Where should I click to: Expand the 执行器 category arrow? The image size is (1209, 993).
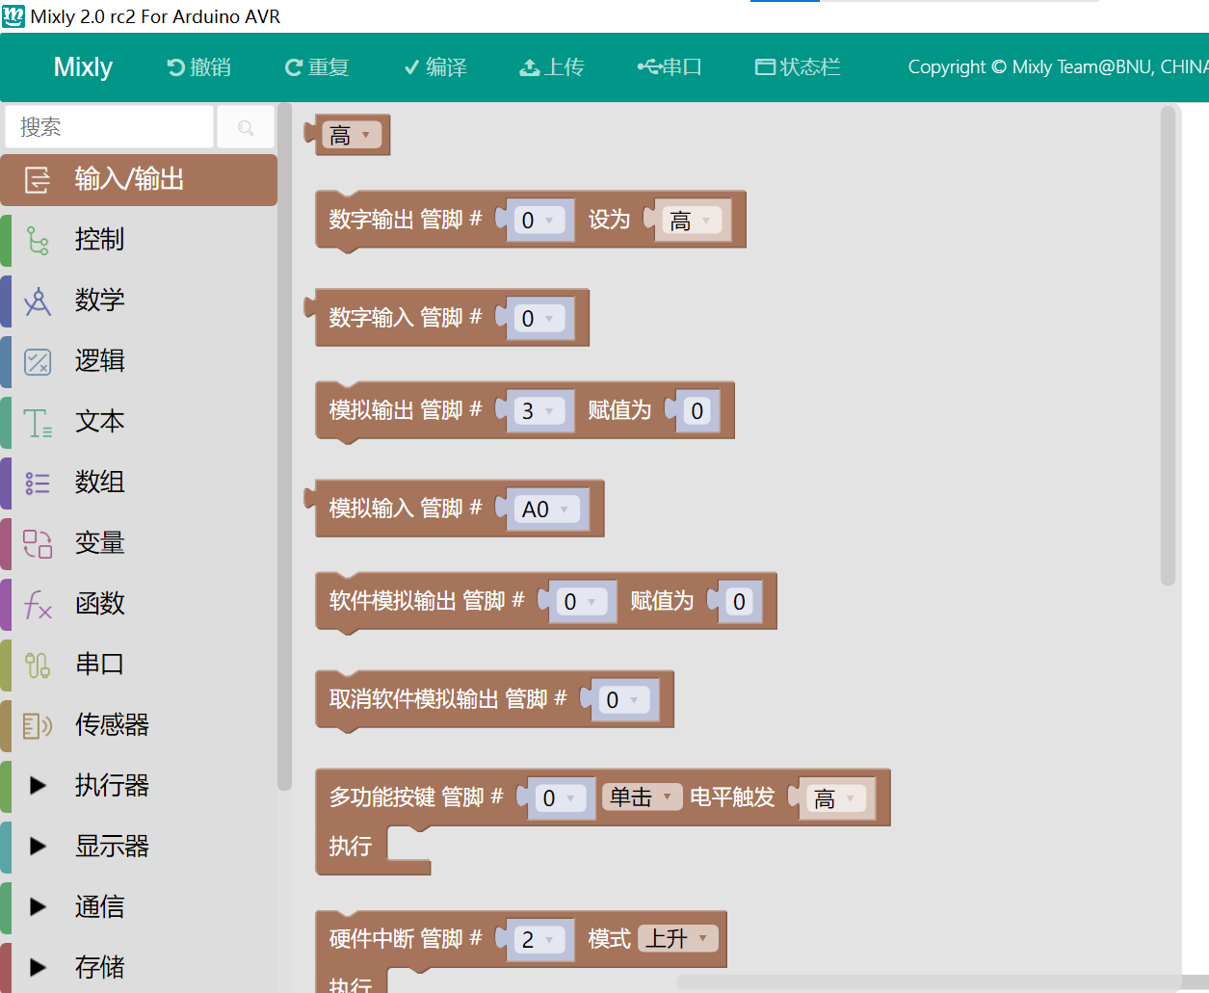38,786
